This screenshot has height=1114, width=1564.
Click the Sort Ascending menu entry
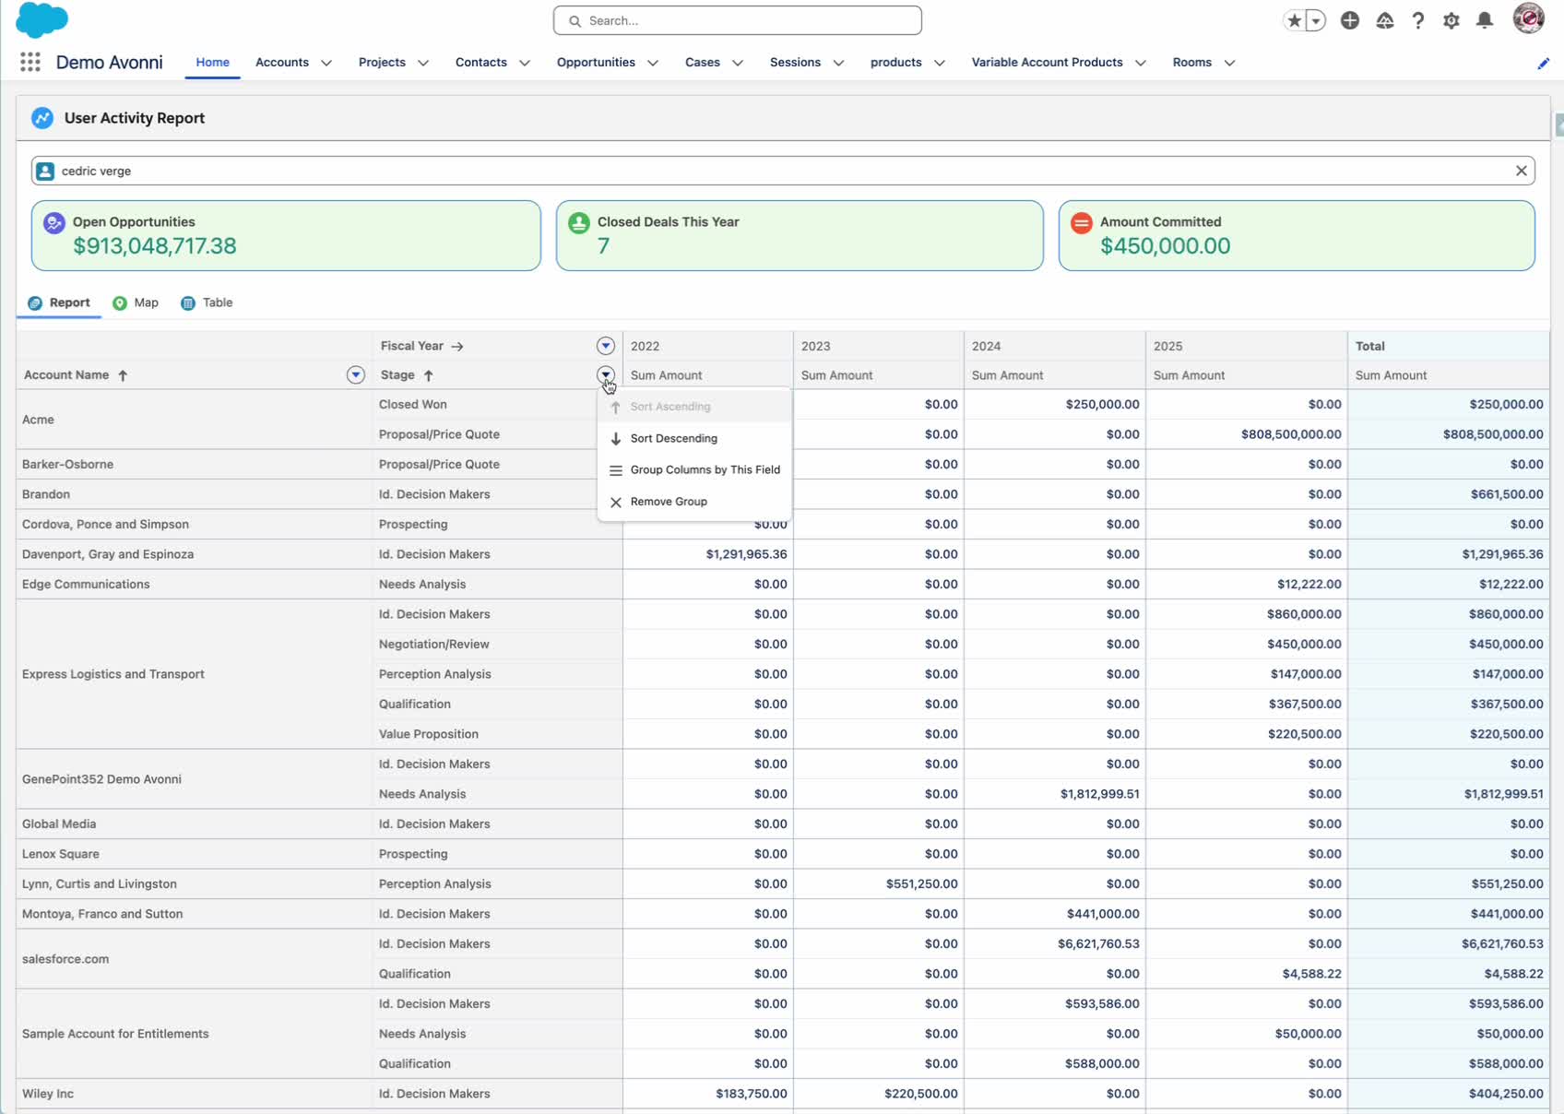point(694,407)
